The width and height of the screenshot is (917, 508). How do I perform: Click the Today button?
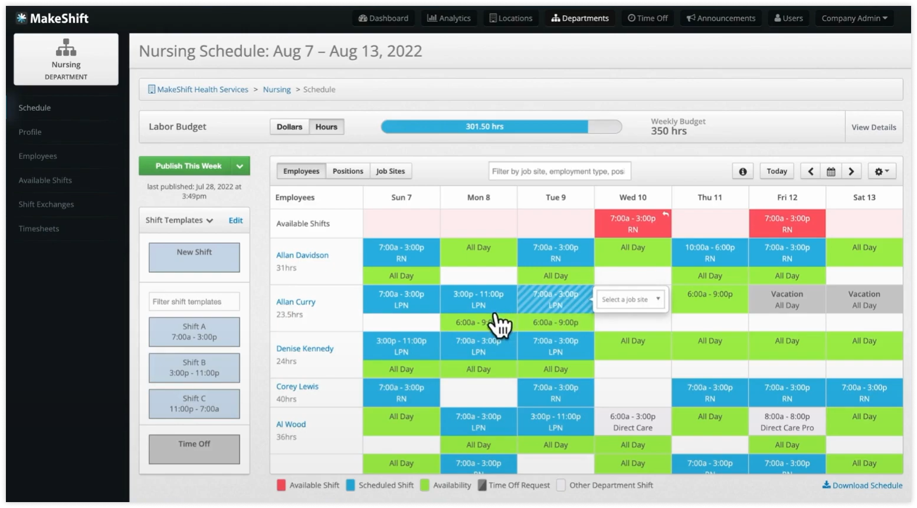pyautogui.click(x=777, y=171)
